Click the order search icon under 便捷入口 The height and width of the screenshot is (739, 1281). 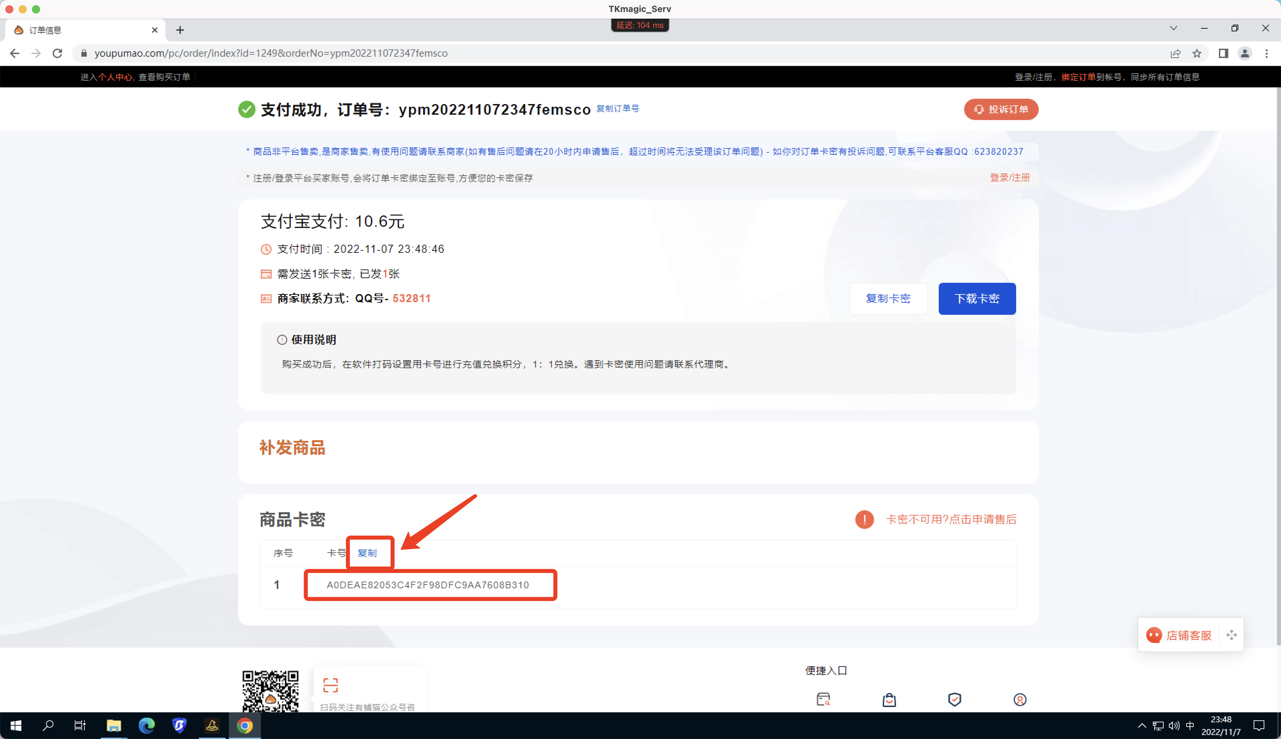824,699
